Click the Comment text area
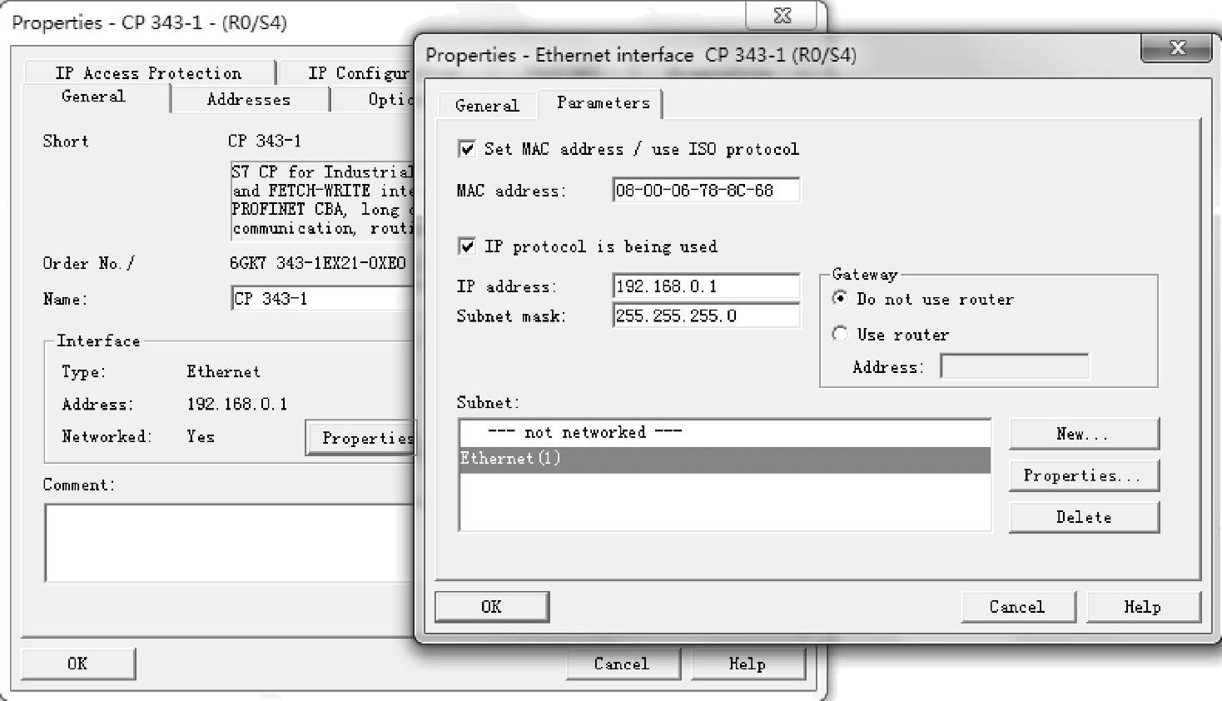The image size is (1222, 701). coord(229,543)
